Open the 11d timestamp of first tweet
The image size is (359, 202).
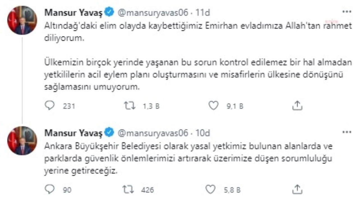point(203,13)
